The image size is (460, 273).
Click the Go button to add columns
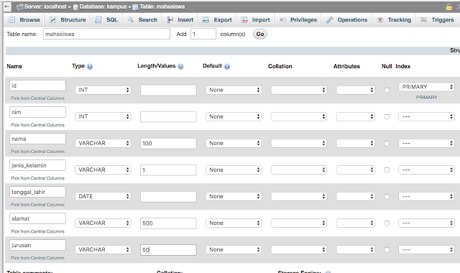260,34
